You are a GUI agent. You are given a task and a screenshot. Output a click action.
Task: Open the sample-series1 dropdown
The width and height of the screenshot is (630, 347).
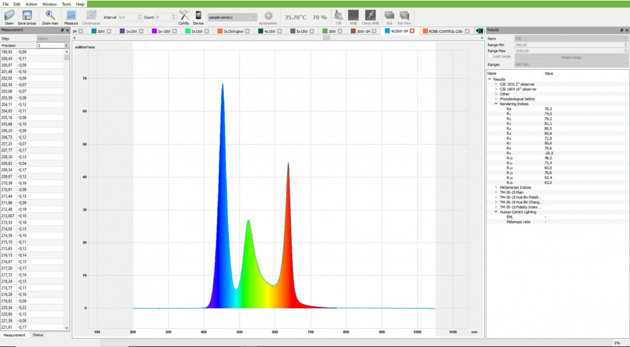(x=232, y=17)
